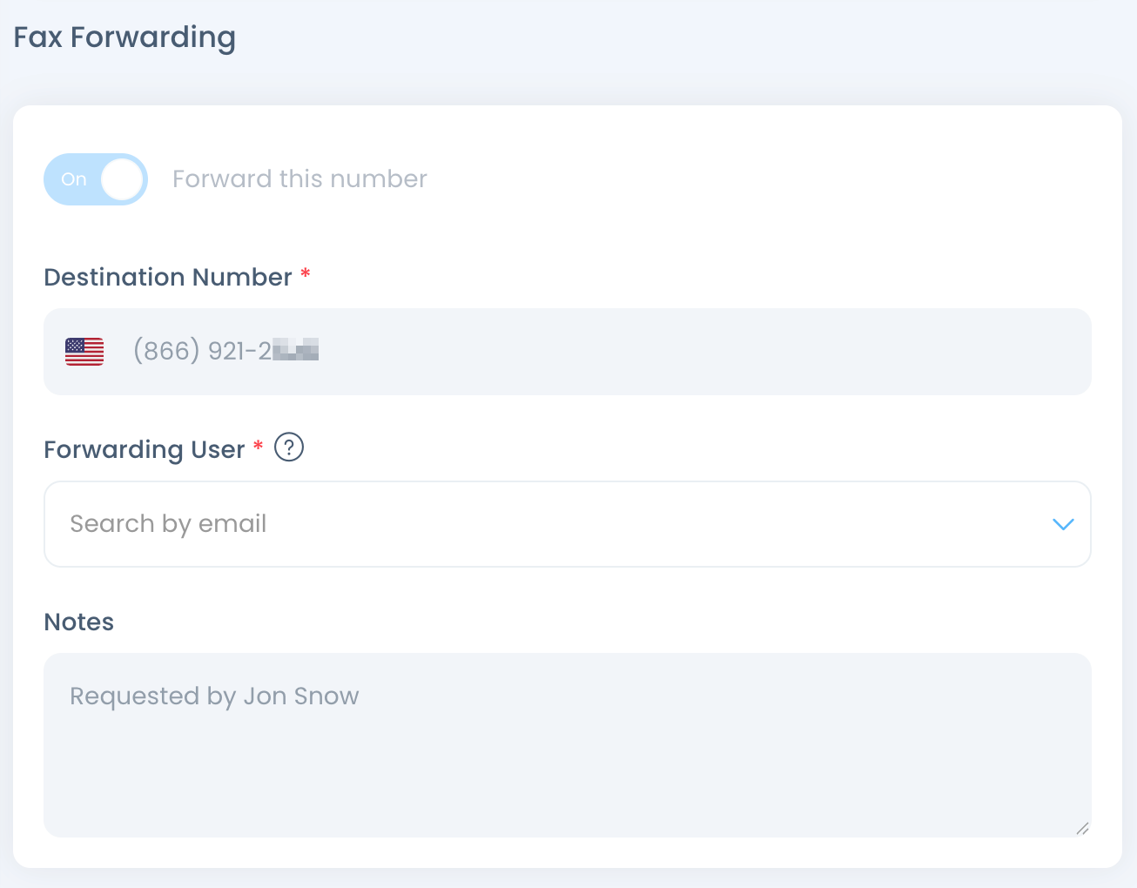Click the white knob of the On toggle
This screenshot has height=888, width=1137.
(122, 179)
